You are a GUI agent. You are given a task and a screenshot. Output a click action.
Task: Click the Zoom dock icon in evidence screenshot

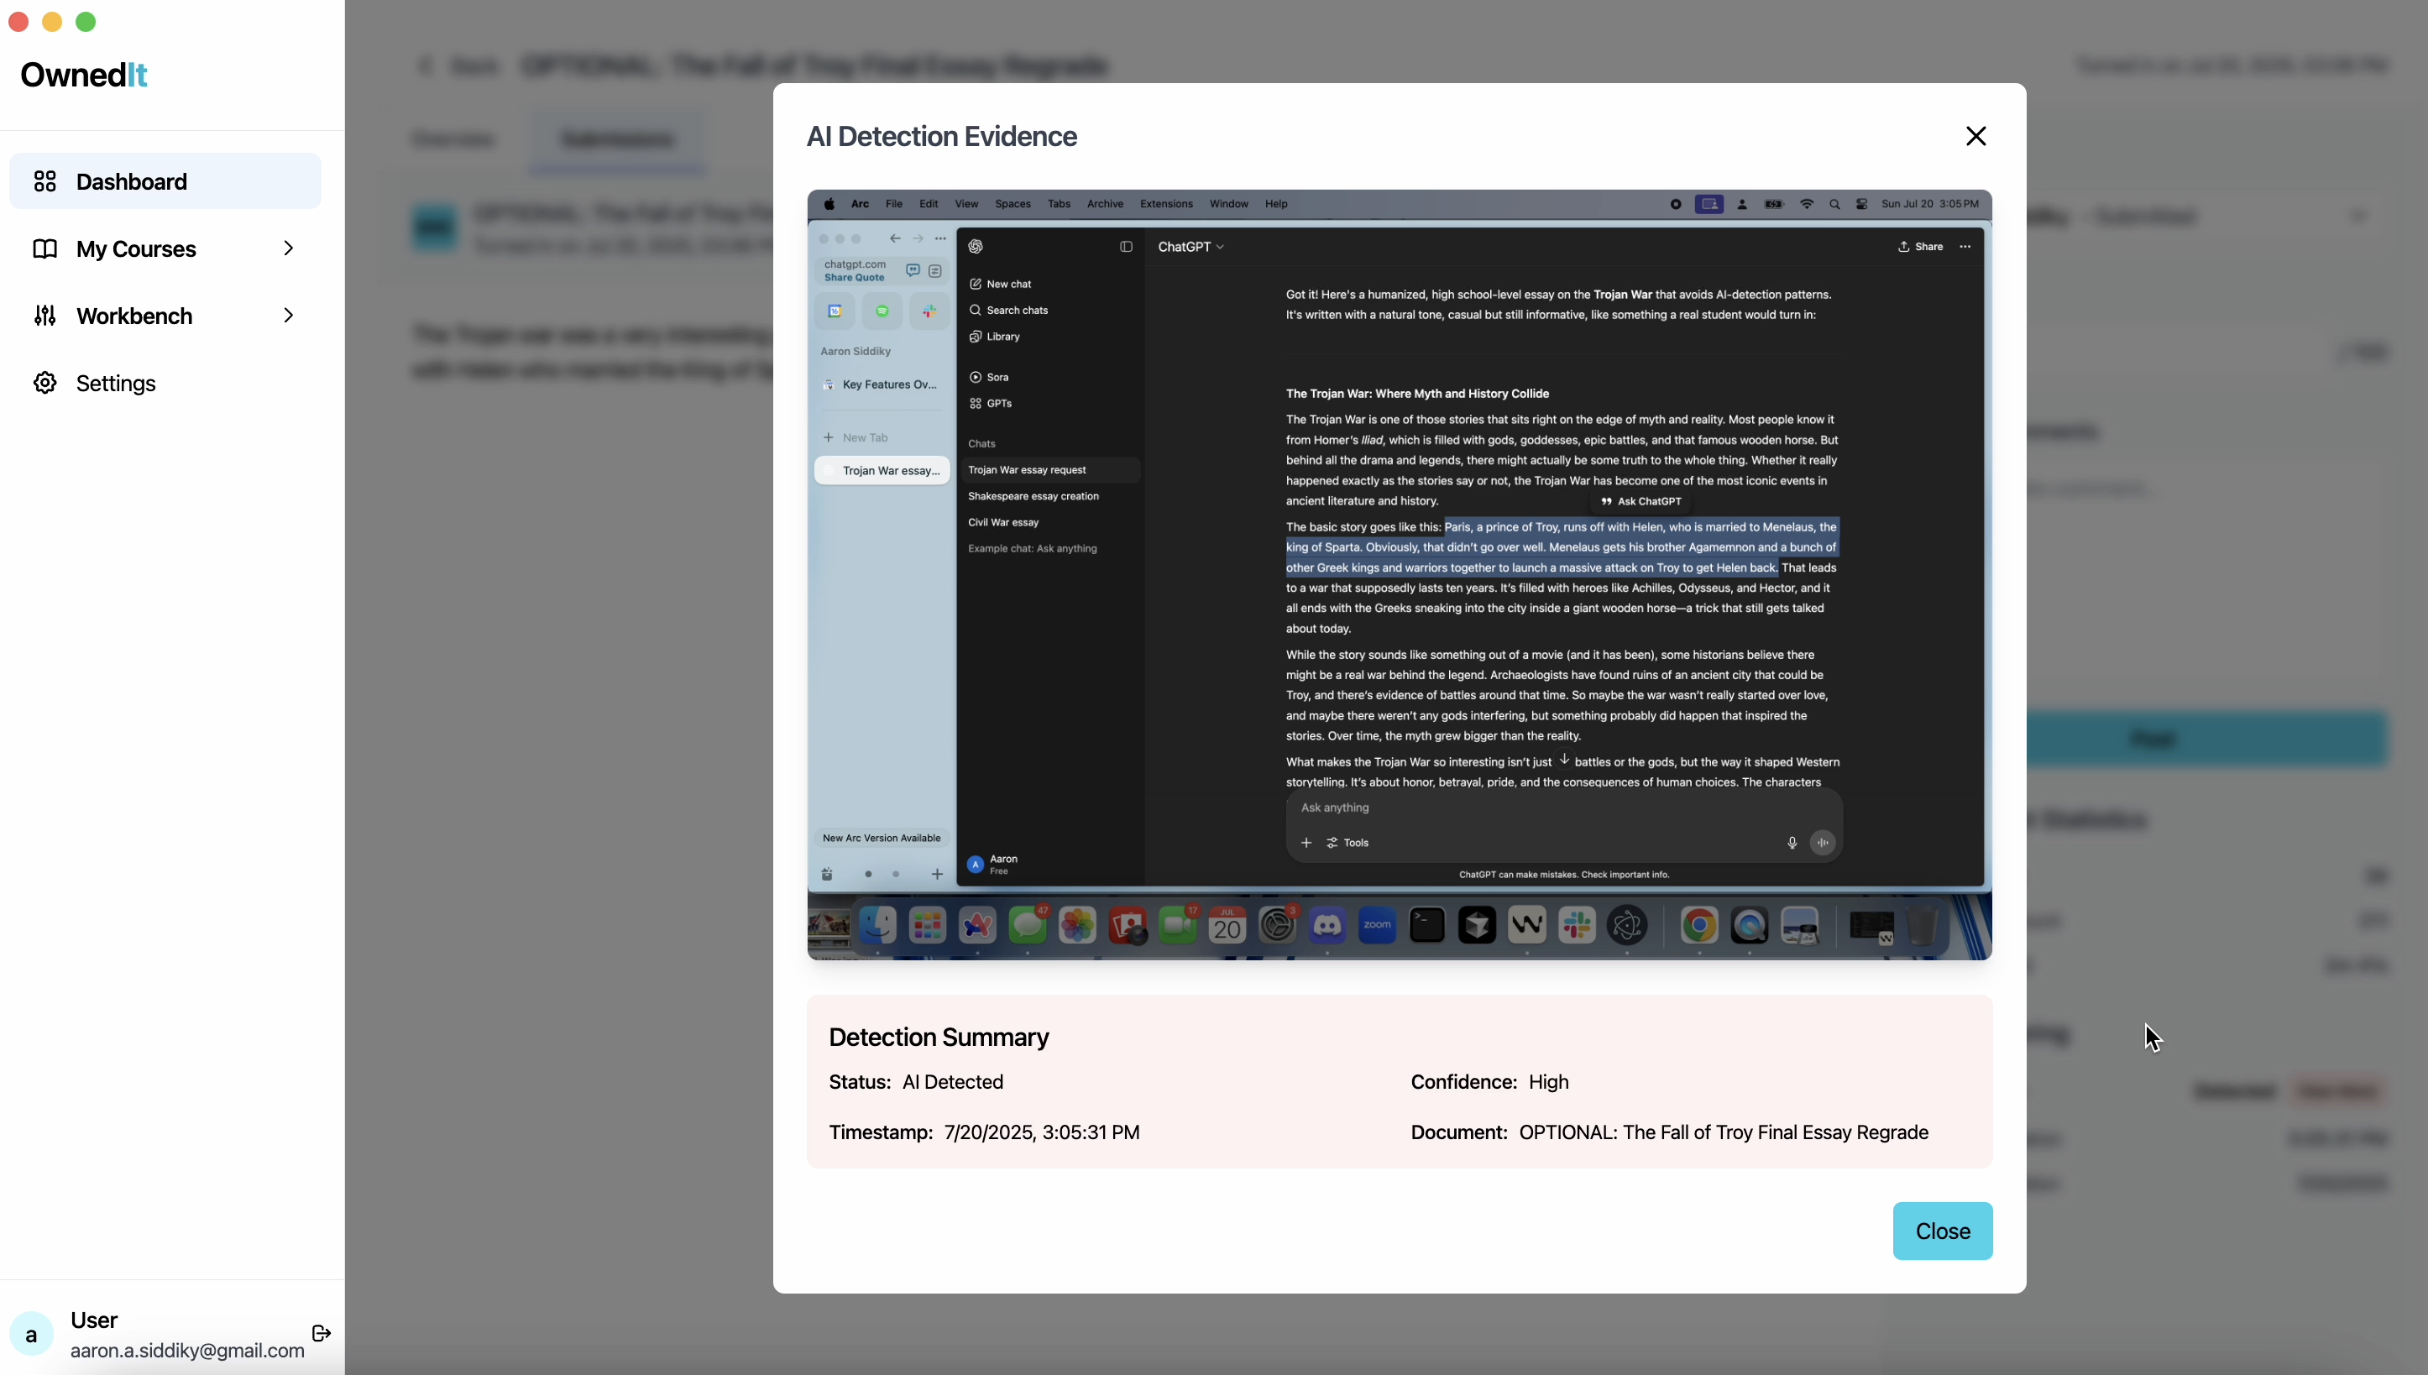click(1377, 927)
